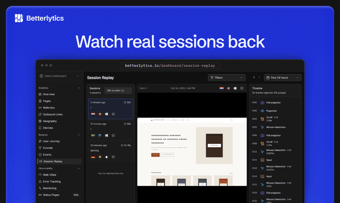
Task: Click Edge browser icon in 12 minutes ago session
Action: (100, 135)
